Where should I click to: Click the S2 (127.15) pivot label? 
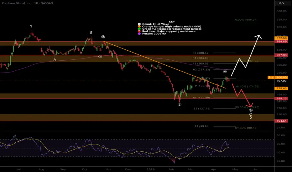pos(202,109)
